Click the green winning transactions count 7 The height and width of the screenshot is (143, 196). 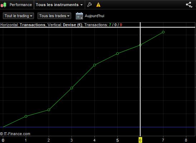point(110,25)
